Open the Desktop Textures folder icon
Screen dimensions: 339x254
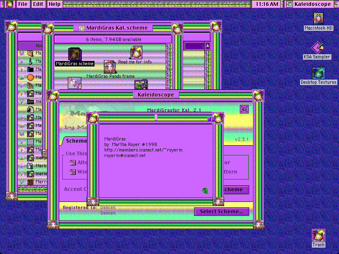pos(319,73)
